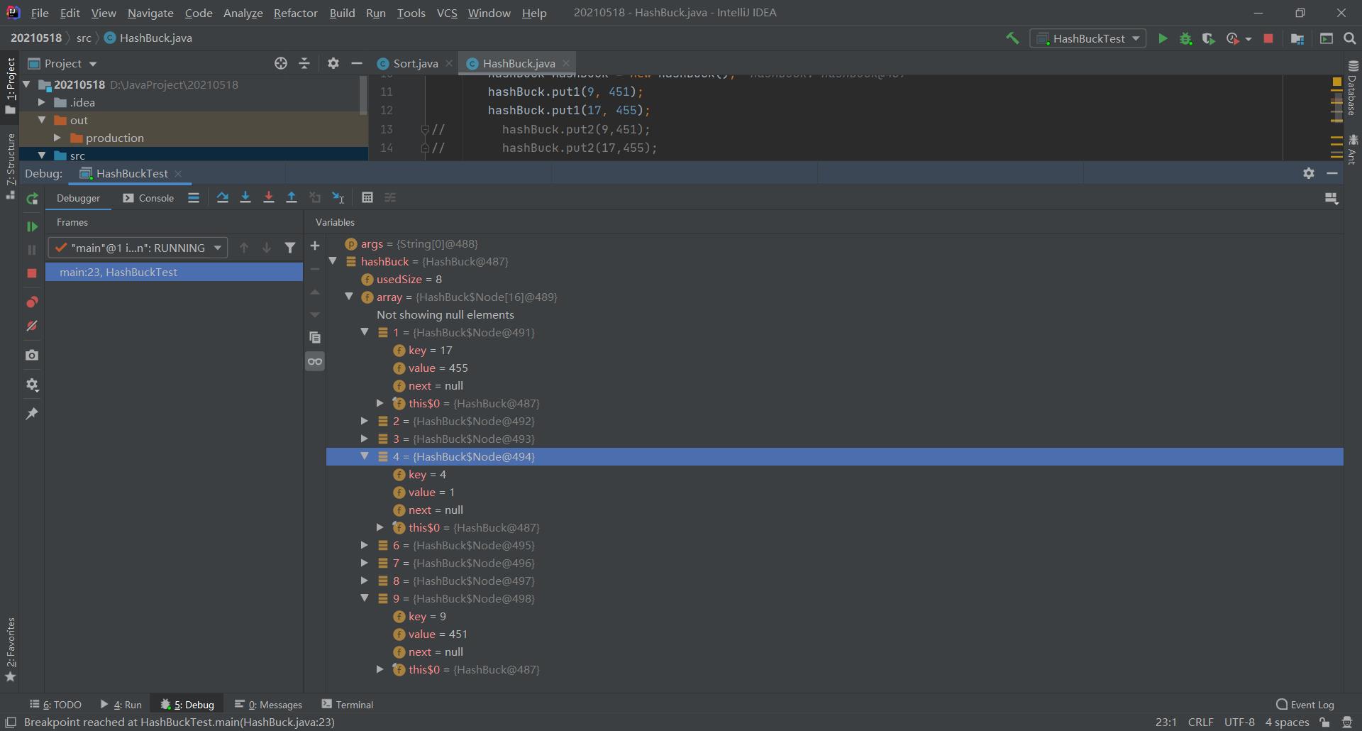This screenshot has width=1362, height=731.
Task: Open HashBuckTest run configuration dropdown
Action: tap(1088, 38)
